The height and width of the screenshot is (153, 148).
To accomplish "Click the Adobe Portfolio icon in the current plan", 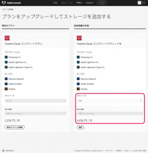I will click(x=6, y=84).
